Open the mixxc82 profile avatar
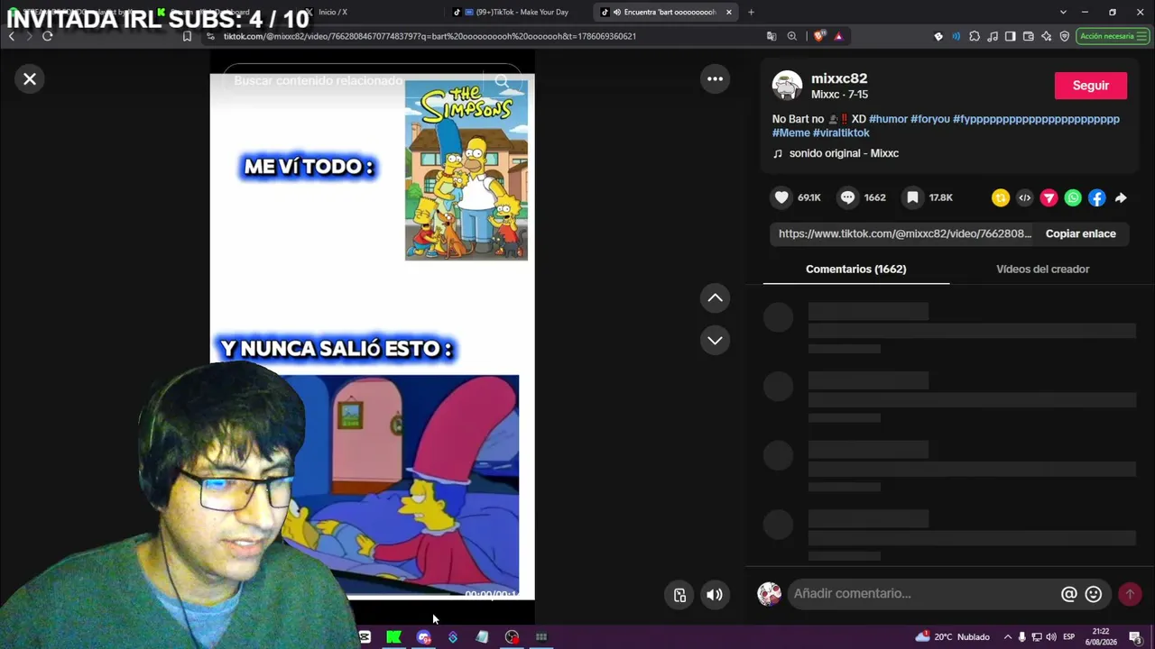 (787, 85)
